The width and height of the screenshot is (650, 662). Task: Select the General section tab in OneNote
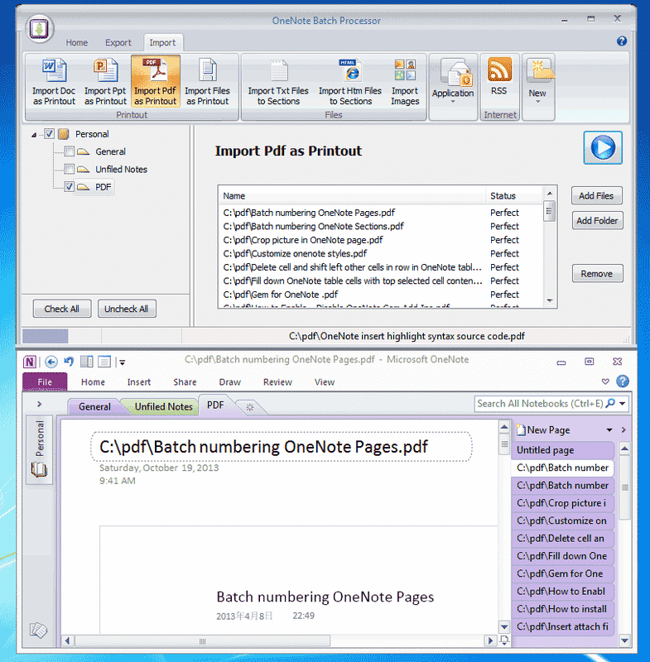click(94, 406)
